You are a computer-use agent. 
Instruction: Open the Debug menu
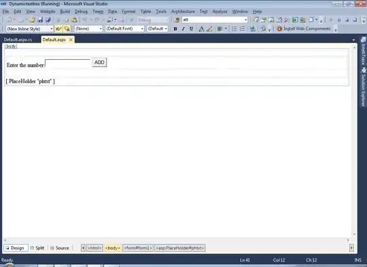pos(81,12)
